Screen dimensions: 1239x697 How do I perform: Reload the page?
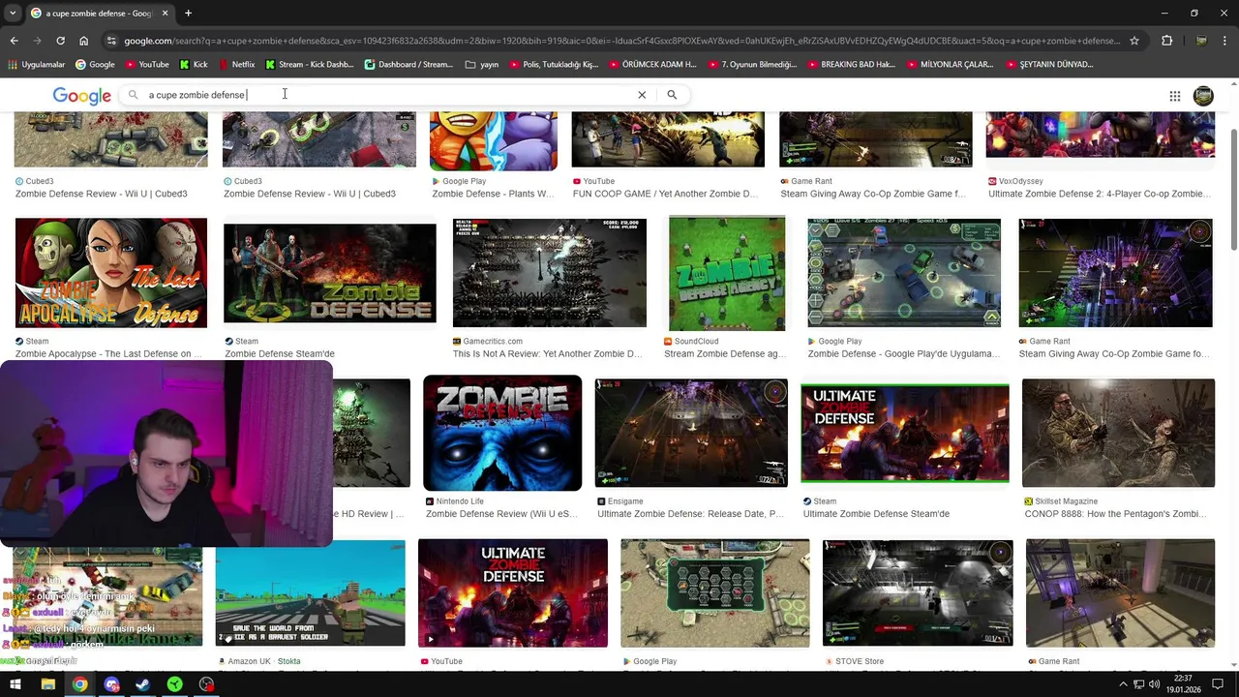coord(60,41)
